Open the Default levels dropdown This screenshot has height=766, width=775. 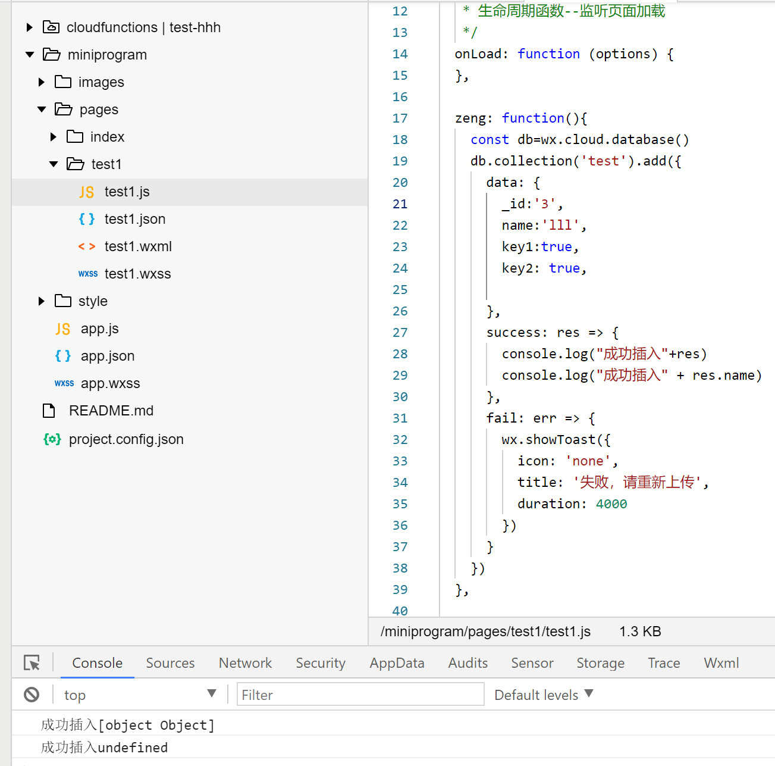(x=544, y=695)
